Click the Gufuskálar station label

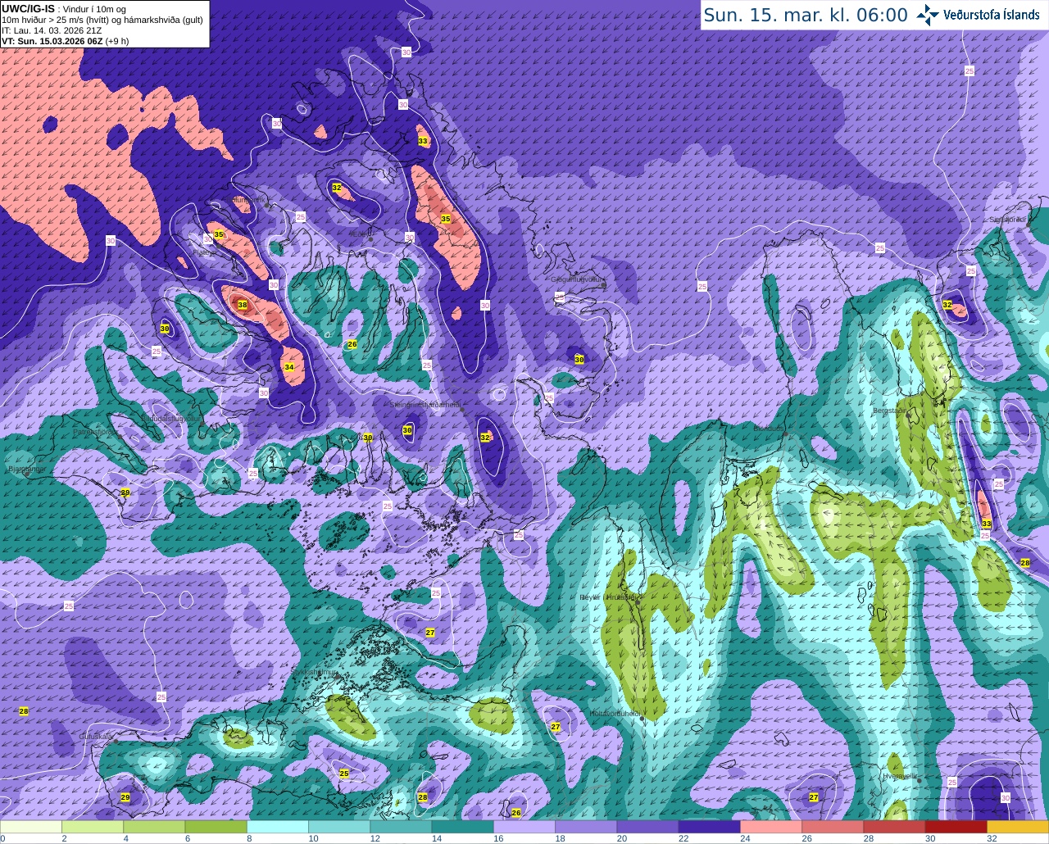click(96, 737)
